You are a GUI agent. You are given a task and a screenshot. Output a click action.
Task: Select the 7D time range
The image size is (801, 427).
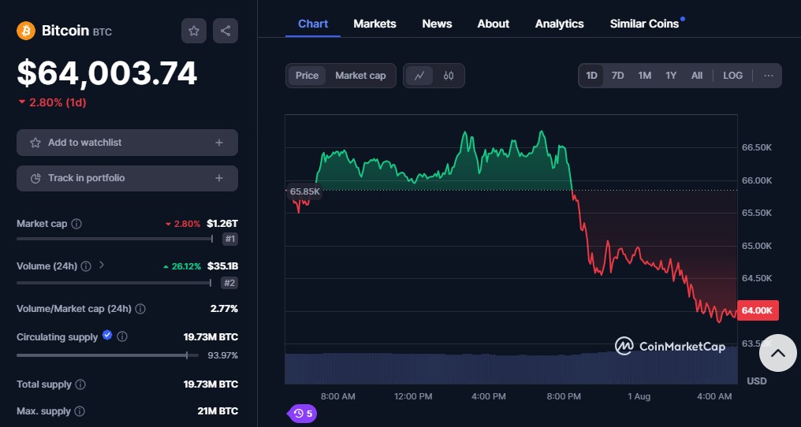[x=617, y=76]
